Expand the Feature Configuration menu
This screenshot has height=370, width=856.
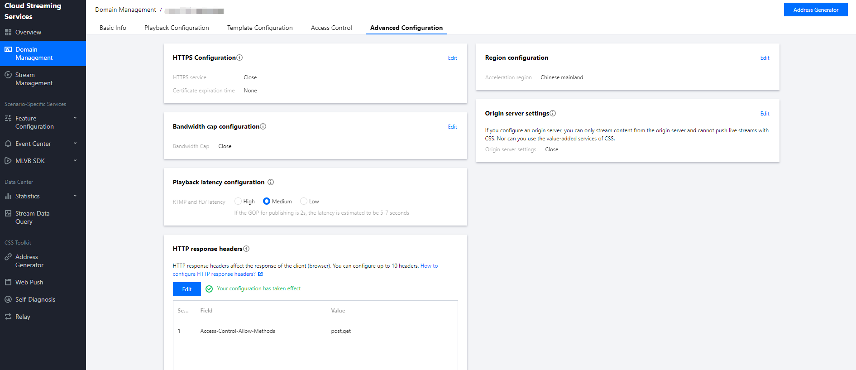[x=75, y=118]
